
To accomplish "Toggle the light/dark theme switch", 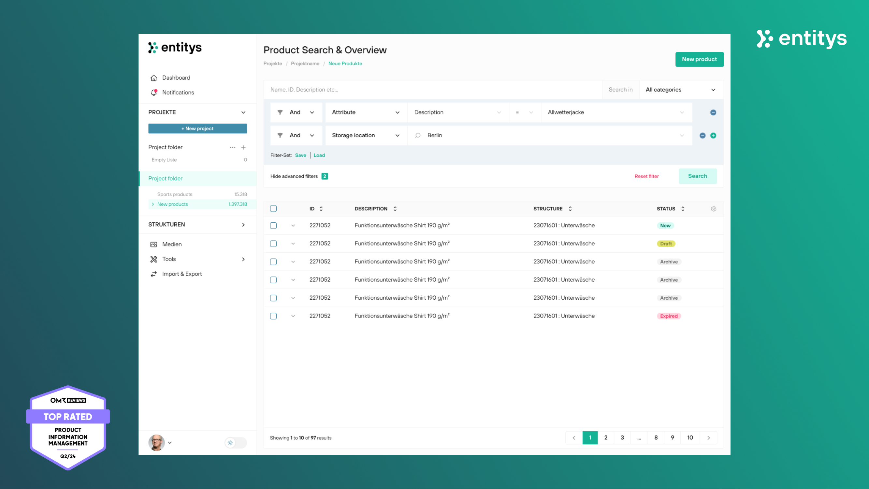I will 236,443.
